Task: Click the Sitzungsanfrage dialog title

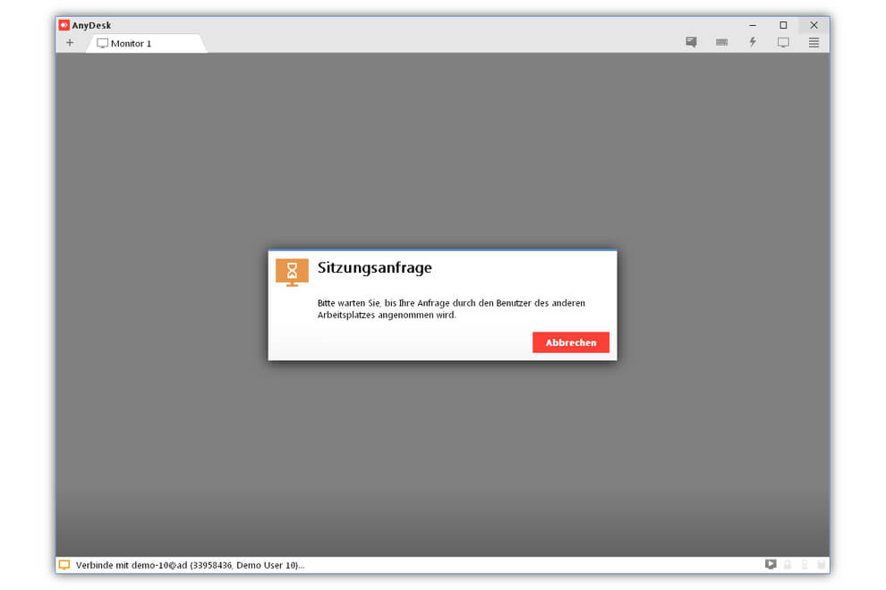Action: pyautogui.click(x=374, y=267)
